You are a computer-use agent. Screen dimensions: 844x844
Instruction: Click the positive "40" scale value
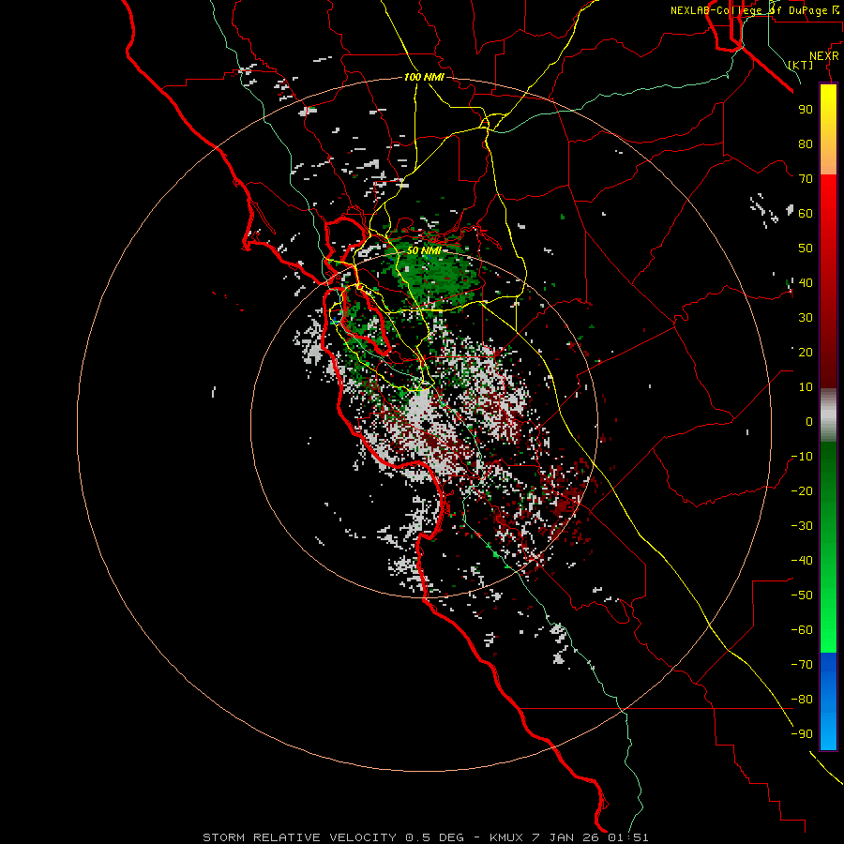(806, 283)
